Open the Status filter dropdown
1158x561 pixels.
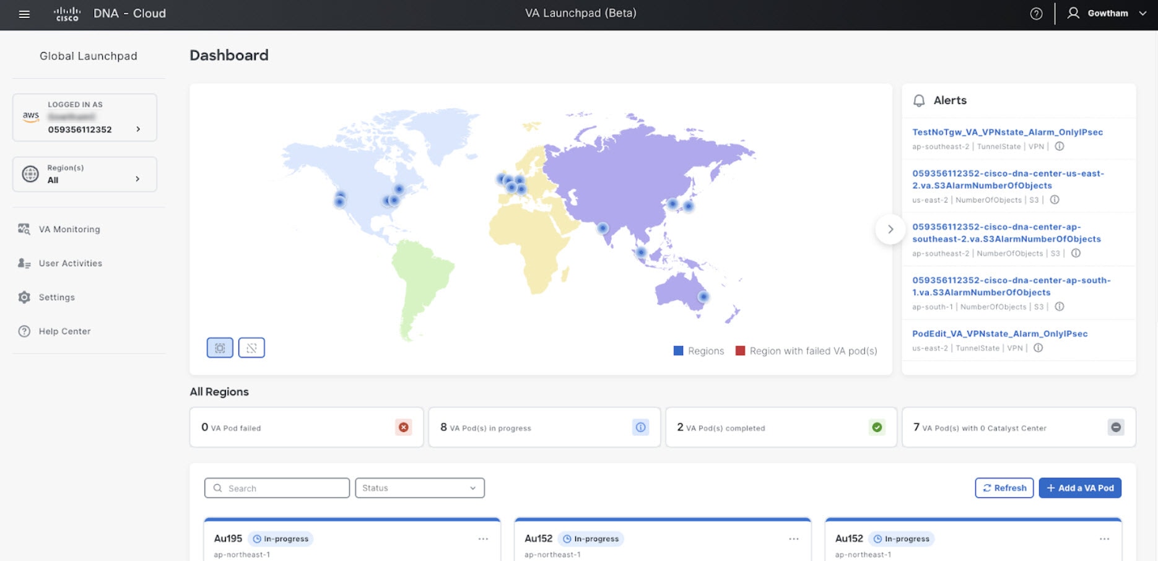420,488
